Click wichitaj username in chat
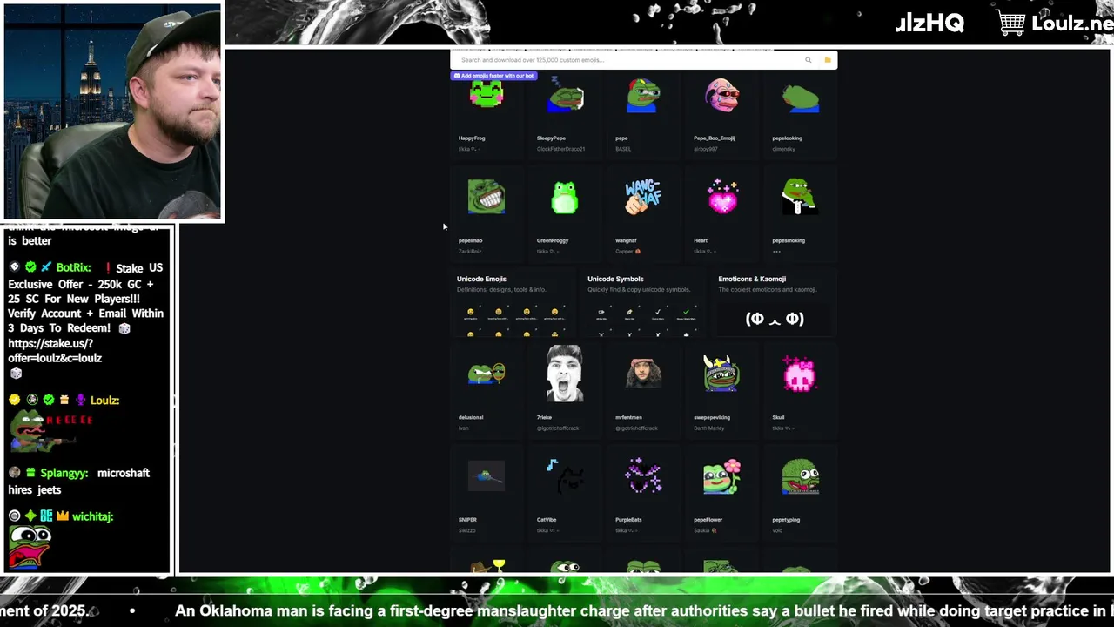 93,516
